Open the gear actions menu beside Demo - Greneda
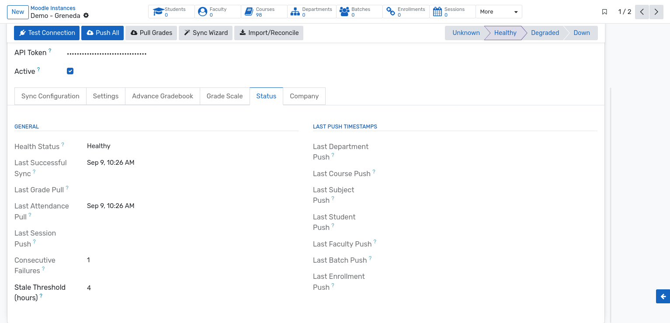Viewport: 670px width, 323px height. [x=86, y=15]
